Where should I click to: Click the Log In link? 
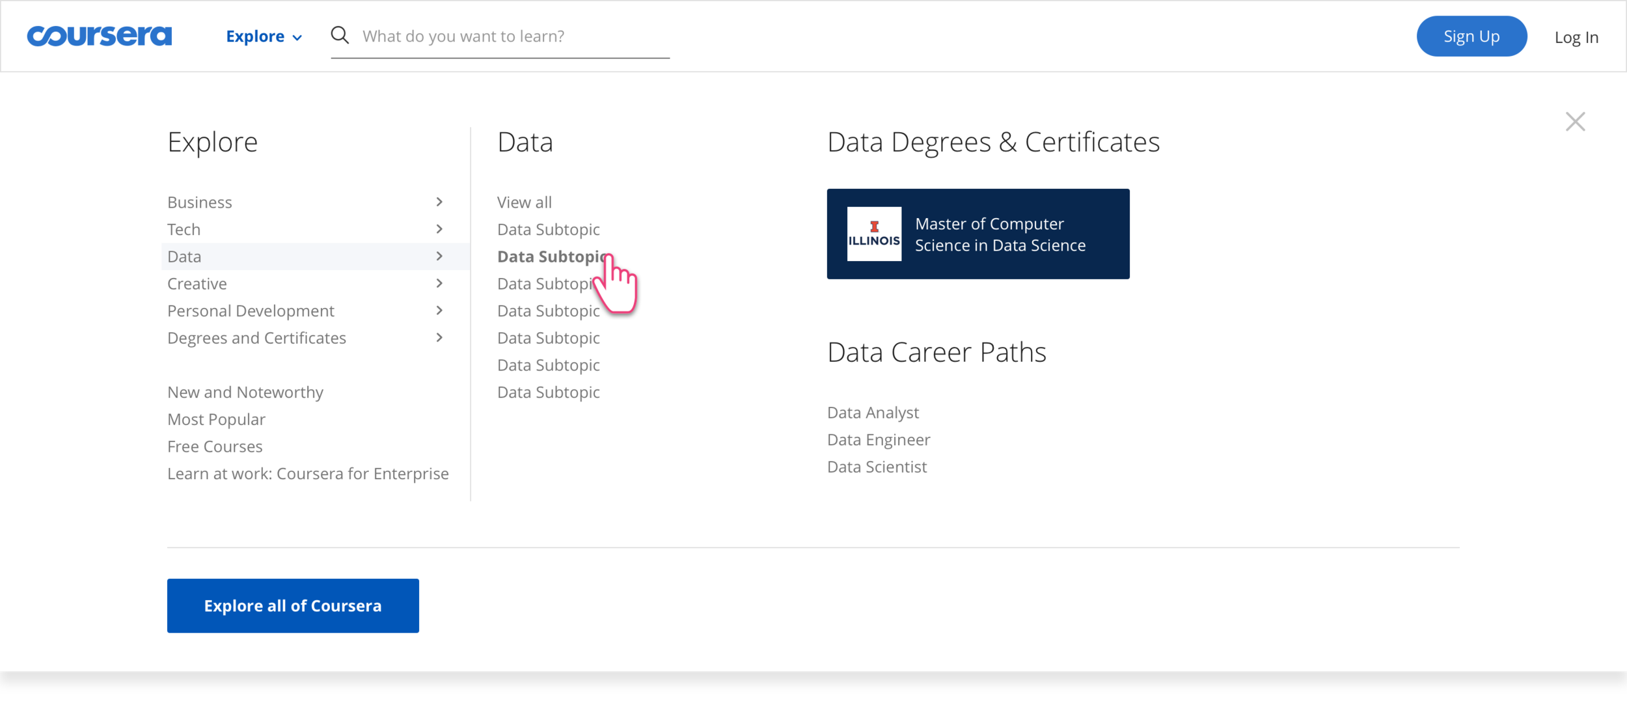click(x=1576, y=37)
